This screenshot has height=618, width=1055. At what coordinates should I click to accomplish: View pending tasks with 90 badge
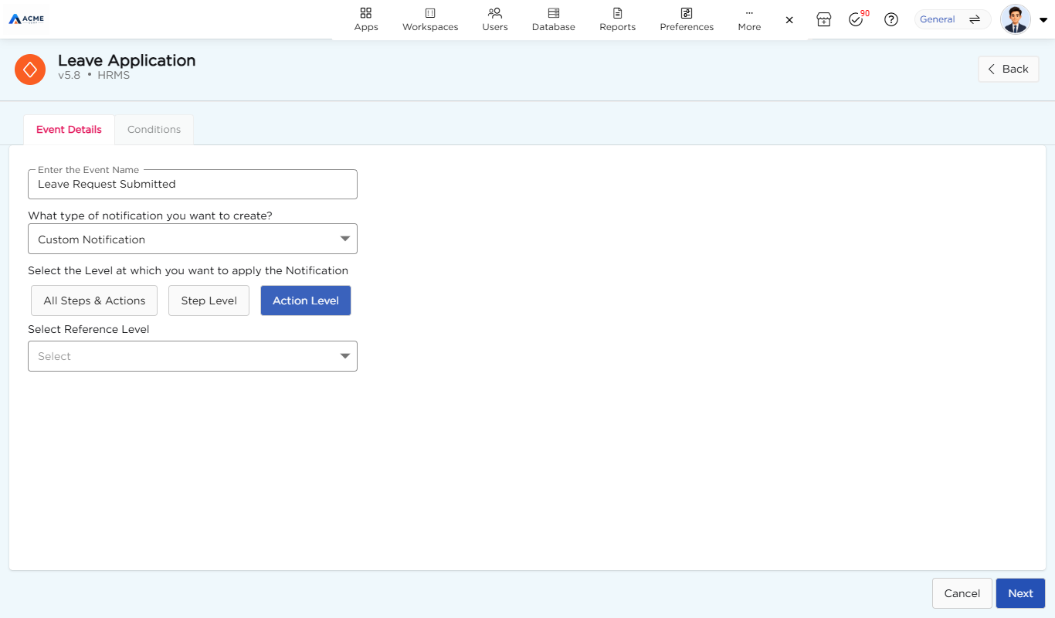[x=856, y=19]
